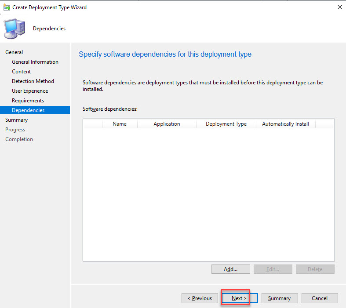
Task: Click the Application column header
Action: pos(167,124)
